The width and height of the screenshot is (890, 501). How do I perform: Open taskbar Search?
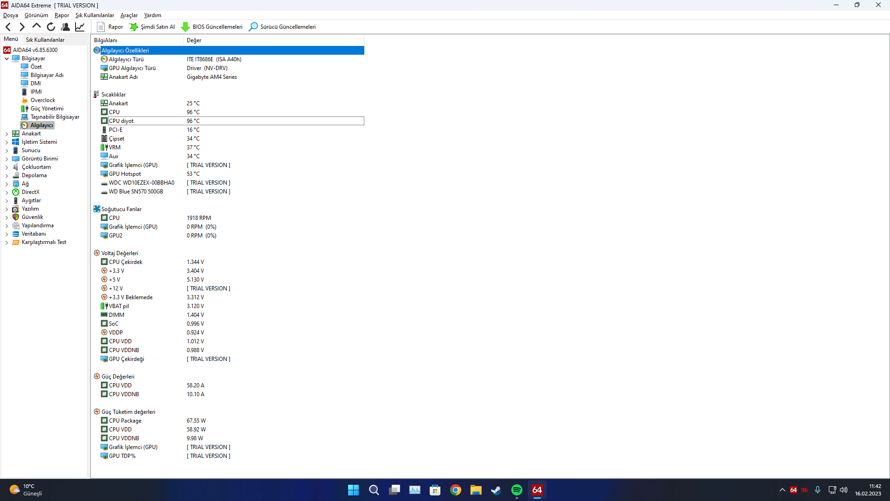tap(374, 490)
